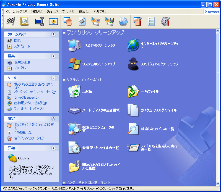Screen dimensions: 221x192
Task: Open bootable media builder toolbar icon
Action: click(110, 21)
